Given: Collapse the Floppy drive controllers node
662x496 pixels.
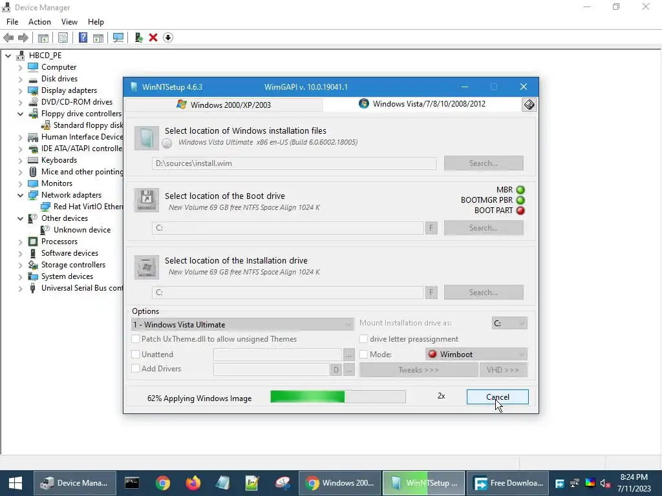Looking at the screenshot, I should [20, 114].
